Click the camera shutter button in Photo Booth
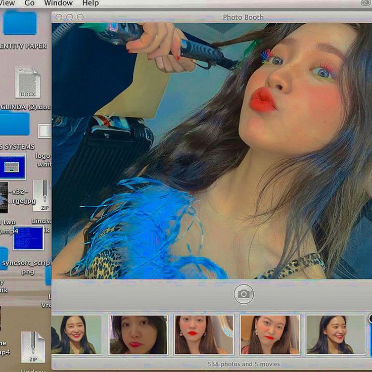The height and width of the screenshot is (372, 372). tap(244, 294)
